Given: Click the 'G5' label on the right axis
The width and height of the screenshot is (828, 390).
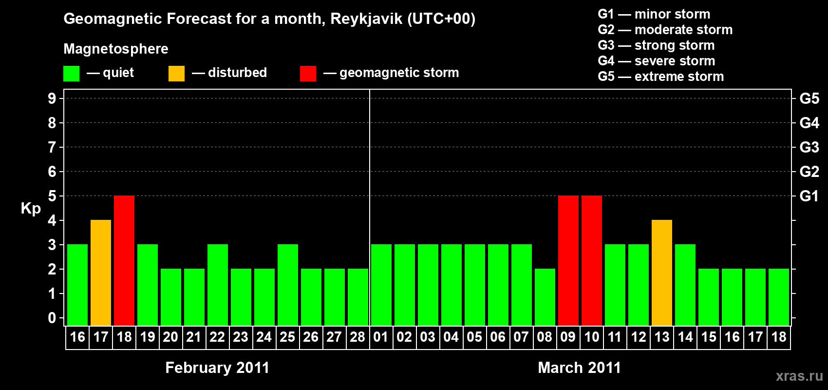Looking at the screenshot, I should [x=809, y=98].
